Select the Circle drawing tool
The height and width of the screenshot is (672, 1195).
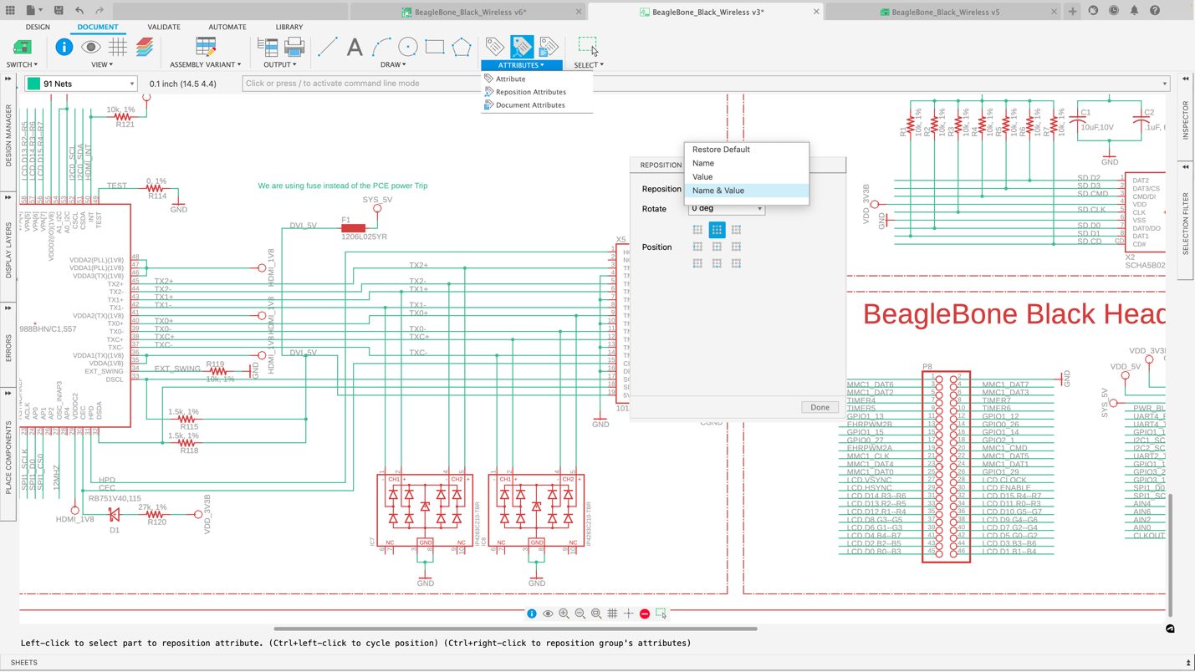pos(407,47)
